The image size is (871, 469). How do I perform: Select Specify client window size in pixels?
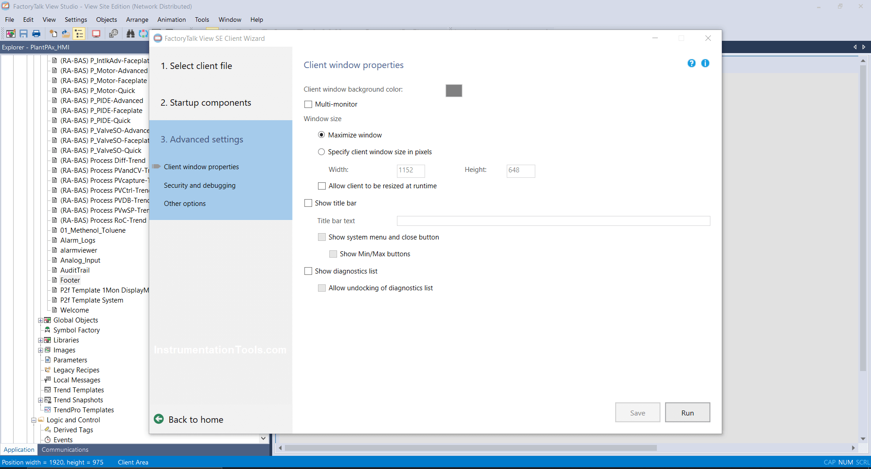(321, 152)
